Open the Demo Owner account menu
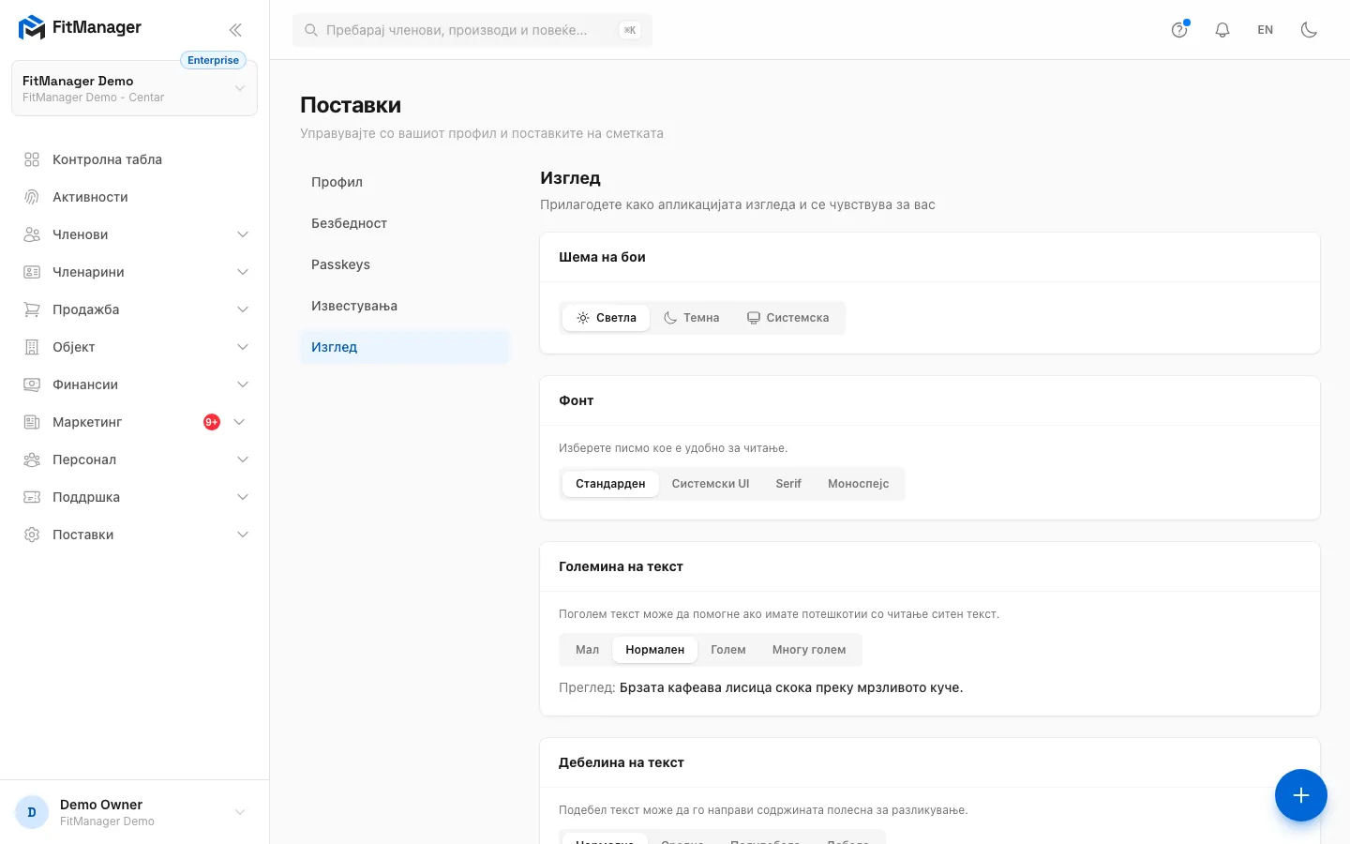This screenshot has height=844, width=1350. [x=134, y=812]
